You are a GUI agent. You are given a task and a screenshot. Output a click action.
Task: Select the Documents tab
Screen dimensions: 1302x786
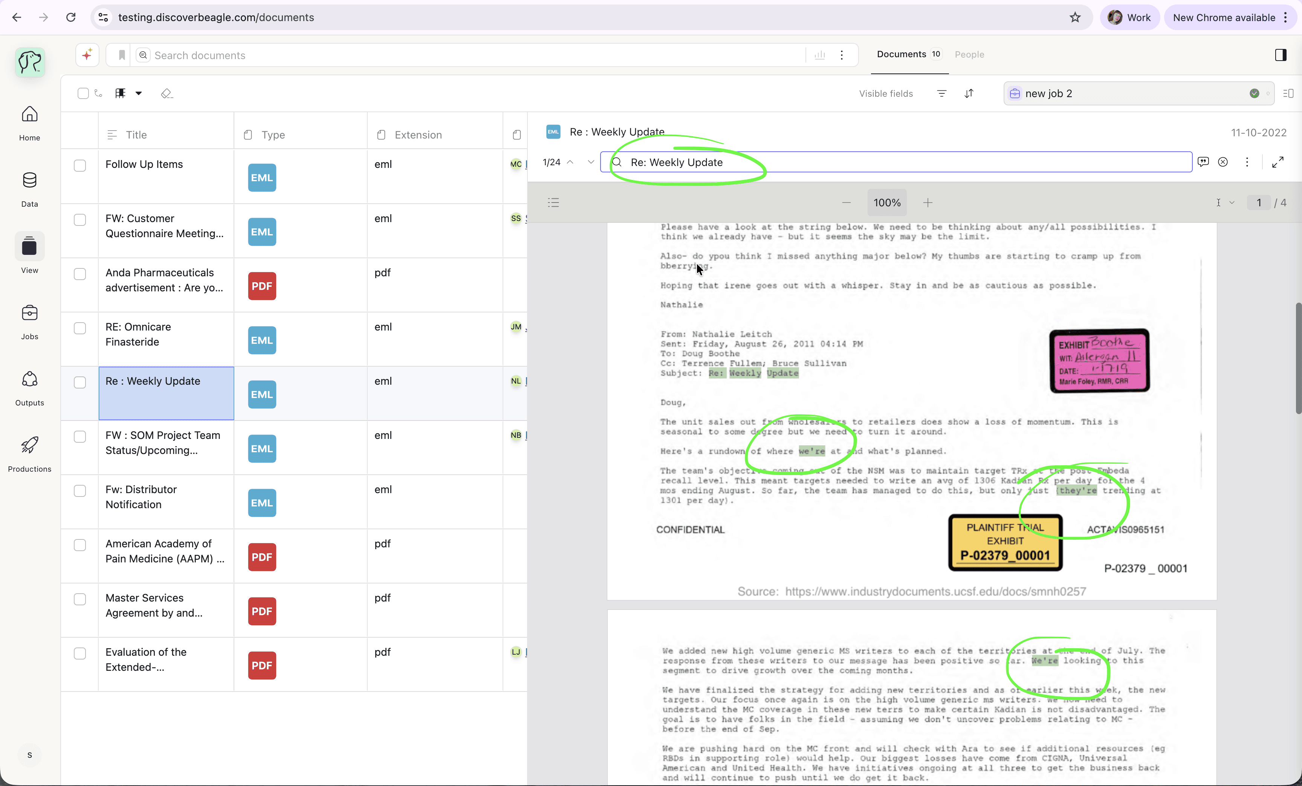pyautogui.click(x=902, y=54)
